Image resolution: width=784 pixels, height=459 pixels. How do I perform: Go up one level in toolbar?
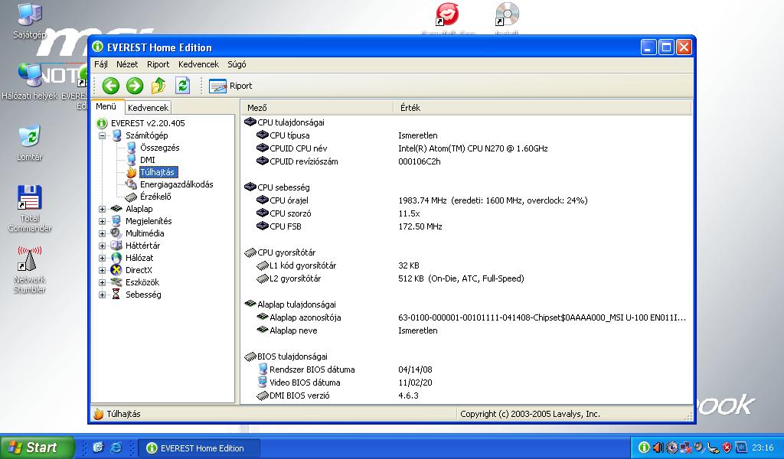tap(158, 86)
